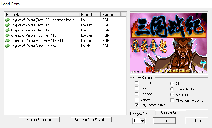Select the All radio button
The width and height of the screenshot is (212, 128).
point(172,84)
